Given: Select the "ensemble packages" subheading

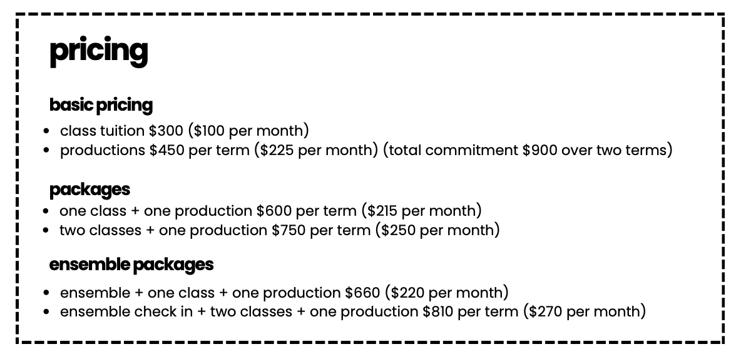Looking at the screenshot, I should tap(131, 265).
